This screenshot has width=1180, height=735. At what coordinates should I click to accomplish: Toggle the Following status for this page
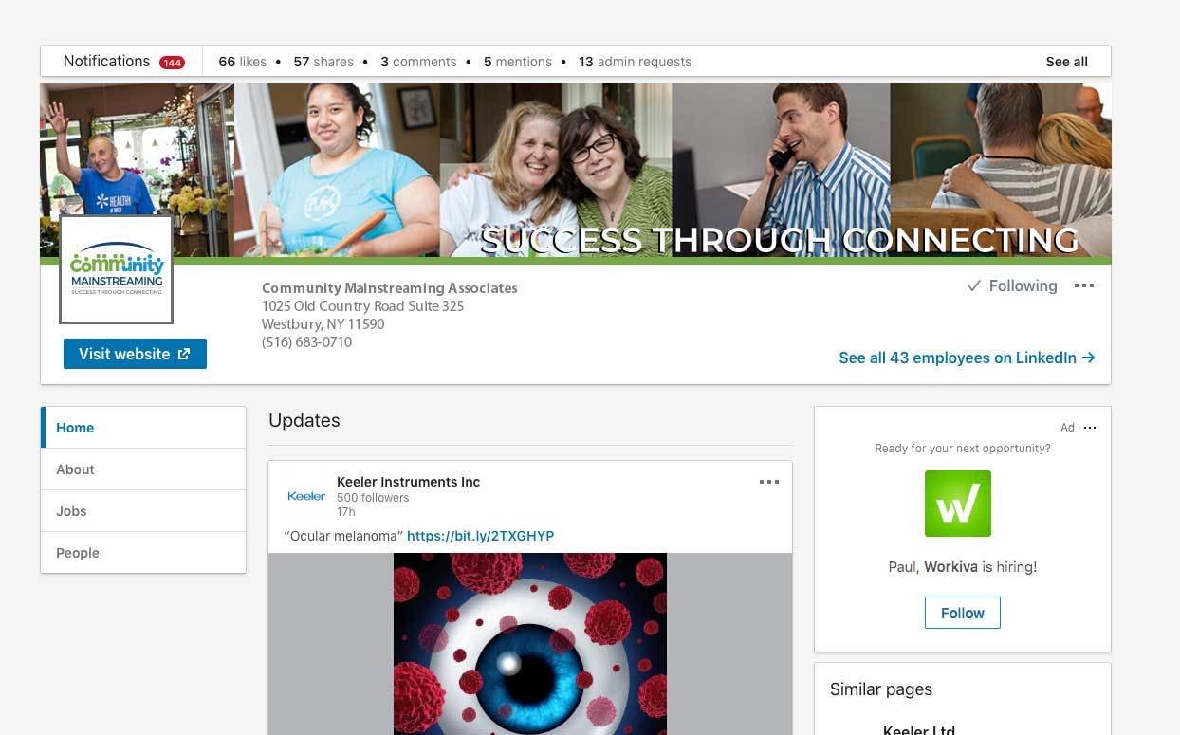pyautogui.click(x=1012, y=285)
